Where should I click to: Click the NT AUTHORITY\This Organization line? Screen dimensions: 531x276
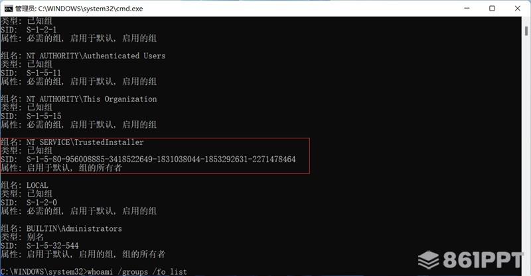pyautogui.click(x=78, y=99)
